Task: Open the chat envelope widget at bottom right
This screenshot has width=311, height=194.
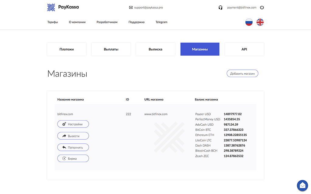Action: 302,185
